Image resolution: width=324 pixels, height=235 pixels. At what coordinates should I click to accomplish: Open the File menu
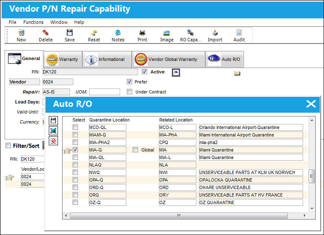[13, 22]
